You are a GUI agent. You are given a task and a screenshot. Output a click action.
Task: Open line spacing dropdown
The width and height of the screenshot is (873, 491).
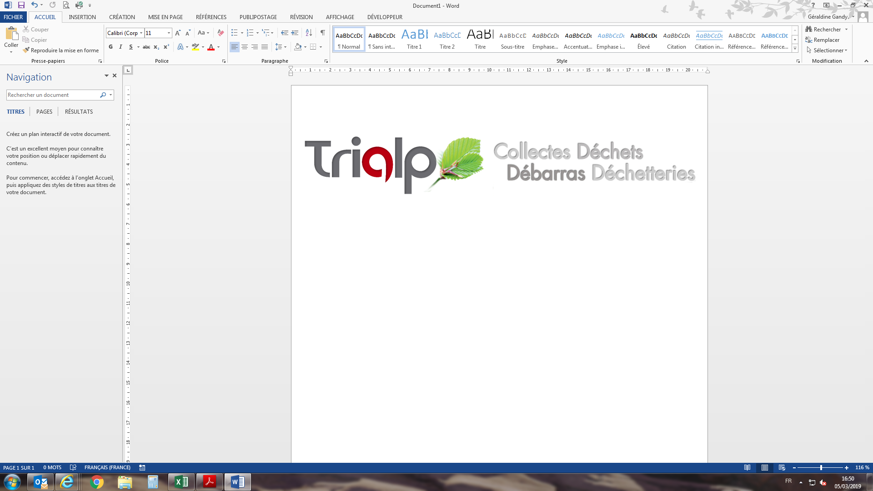pos(281,47)
